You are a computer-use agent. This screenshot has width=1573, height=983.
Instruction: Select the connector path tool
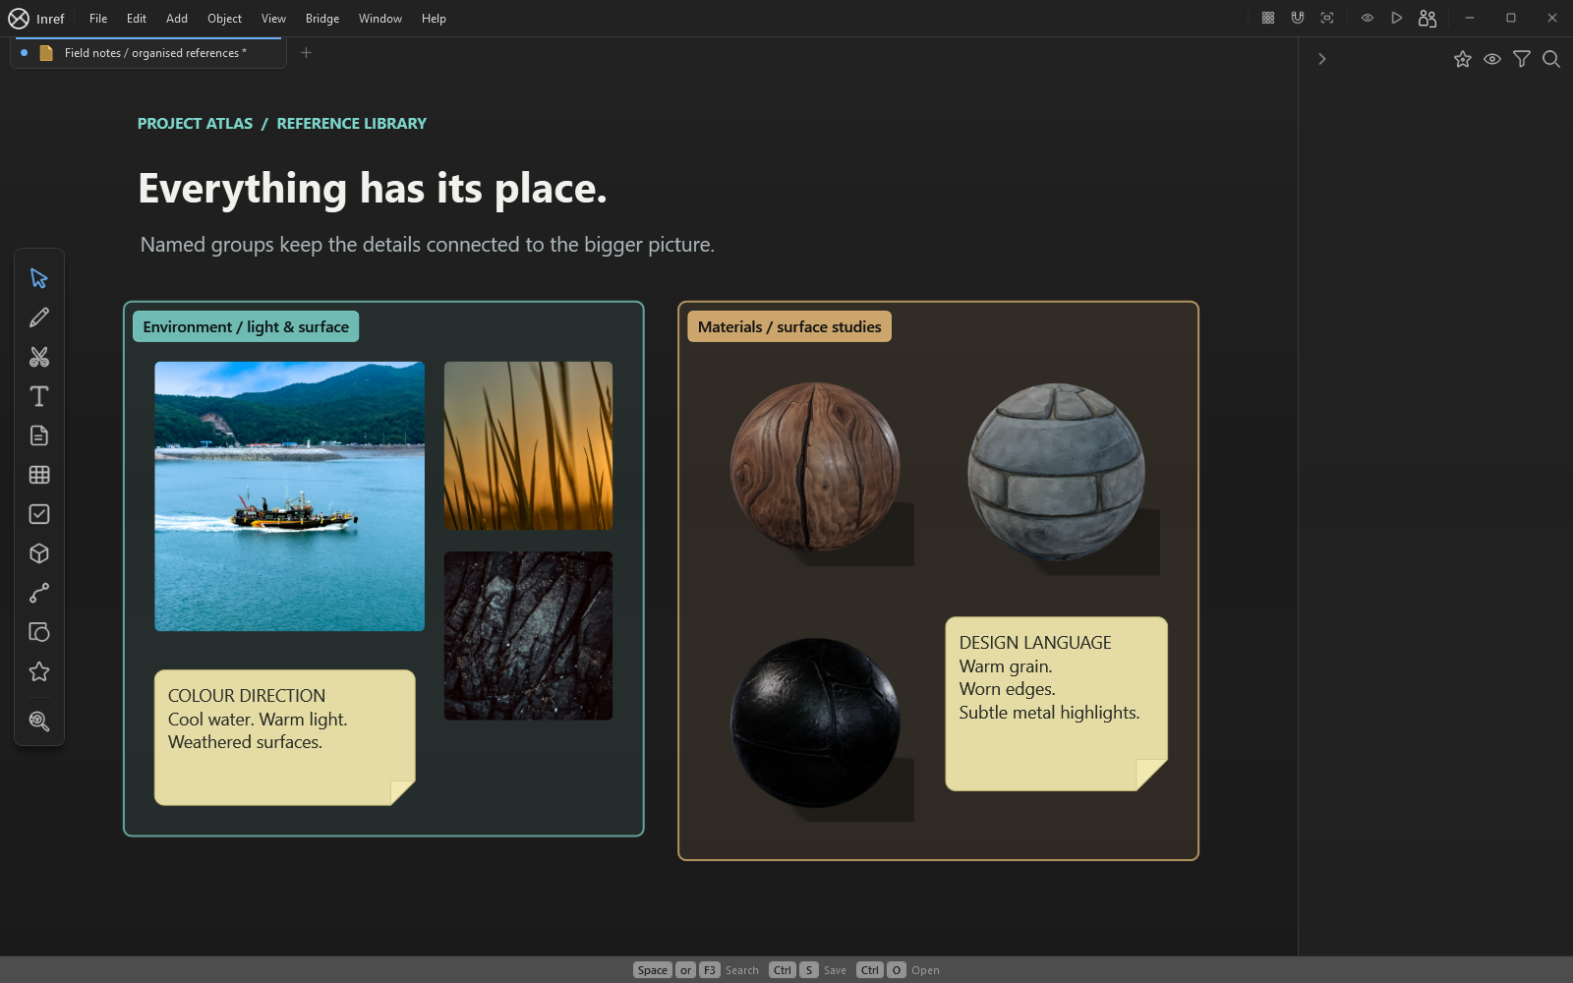39,593
